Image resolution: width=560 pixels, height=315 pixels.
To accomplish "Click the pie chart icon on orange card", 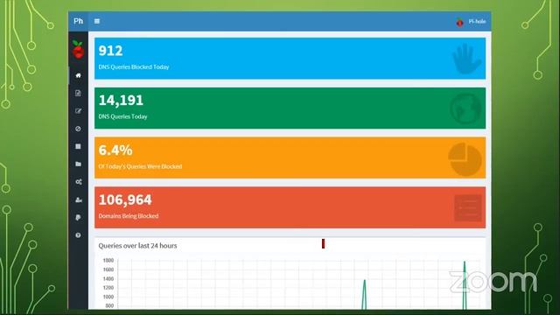I will [465, 159].
